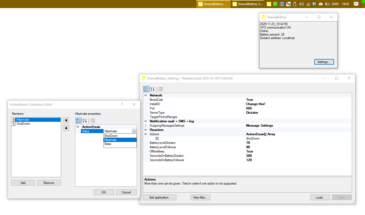Cancel the Collection Editor dialog

coord(126,192)
